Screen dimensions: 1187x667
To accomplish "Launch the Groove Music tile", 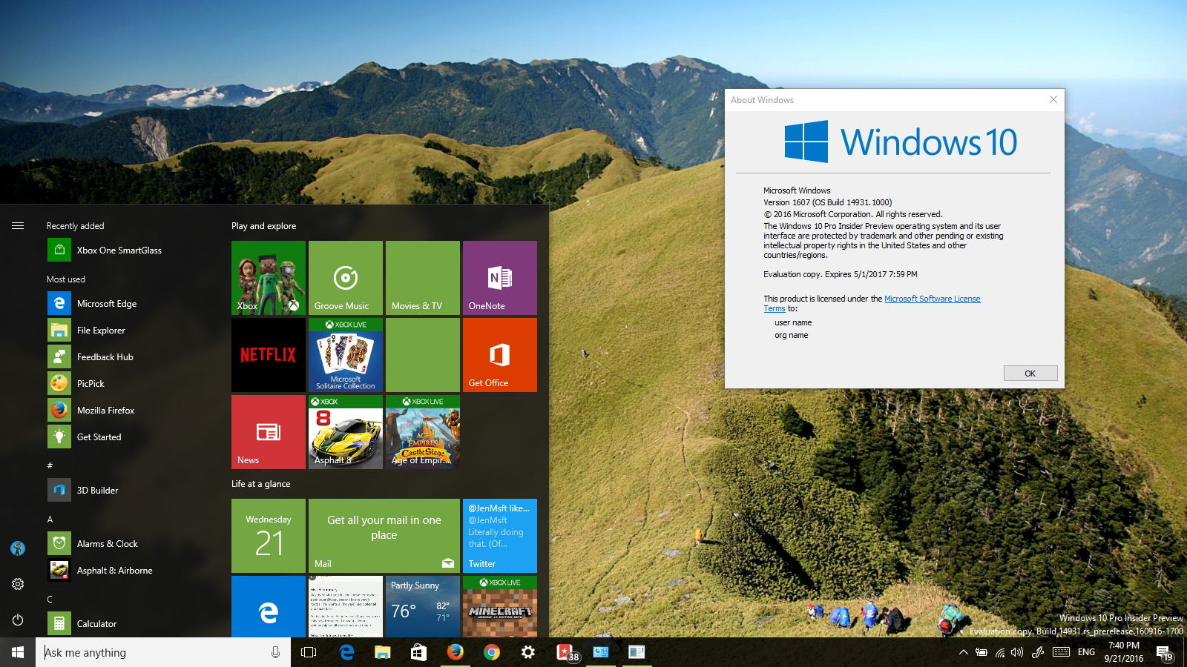I will (345, 278).
